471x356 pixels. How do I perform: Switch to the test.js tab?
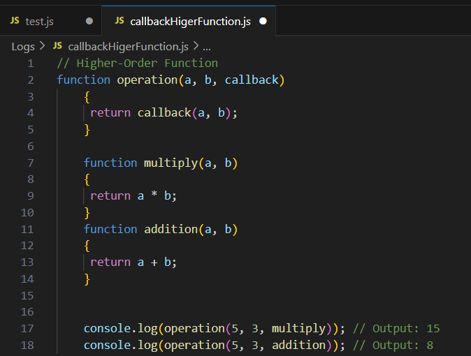(50, 22)
